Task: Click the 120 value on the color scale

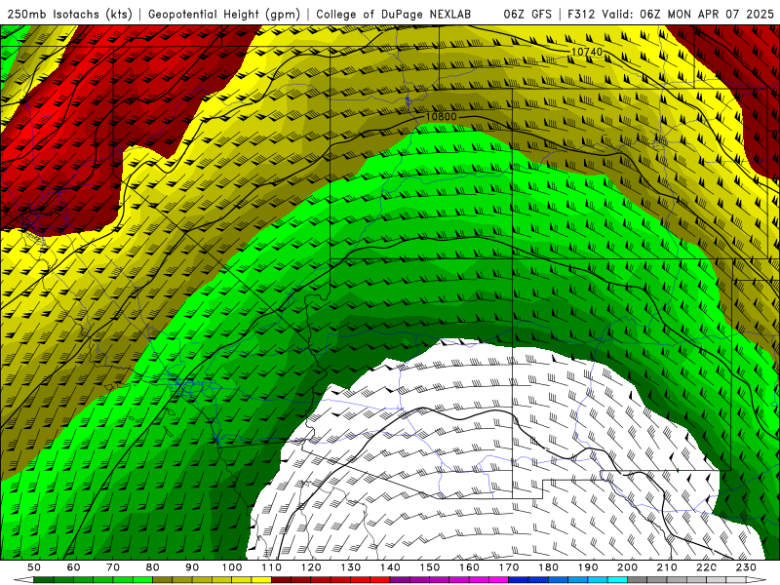Action: tap(311, 567)
